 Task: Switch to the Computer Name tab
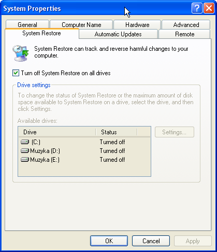click(x=81, y=24)
